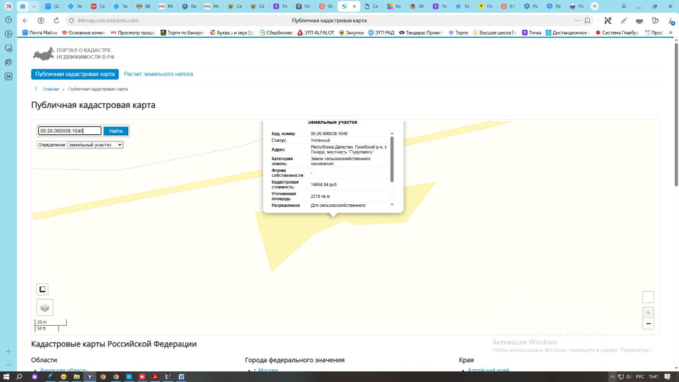Open Точка bookmark
679x382 pixels.
coord(532,33)
